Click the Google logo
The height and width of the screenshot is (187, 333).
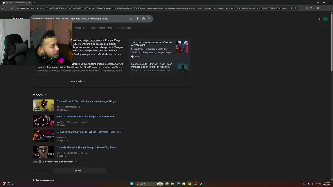click(x=17, y=18)
